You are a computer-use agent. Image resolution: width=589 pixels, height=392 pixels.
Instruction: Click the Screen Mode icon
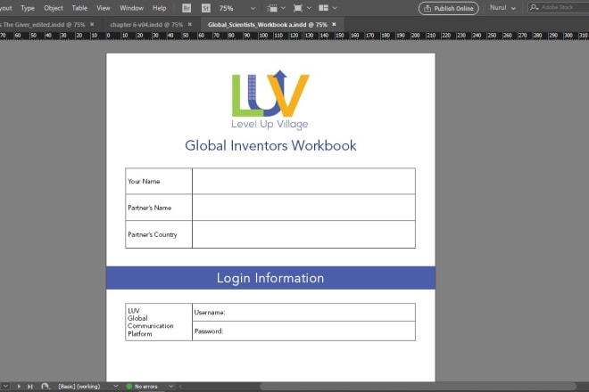click(298, 8)
